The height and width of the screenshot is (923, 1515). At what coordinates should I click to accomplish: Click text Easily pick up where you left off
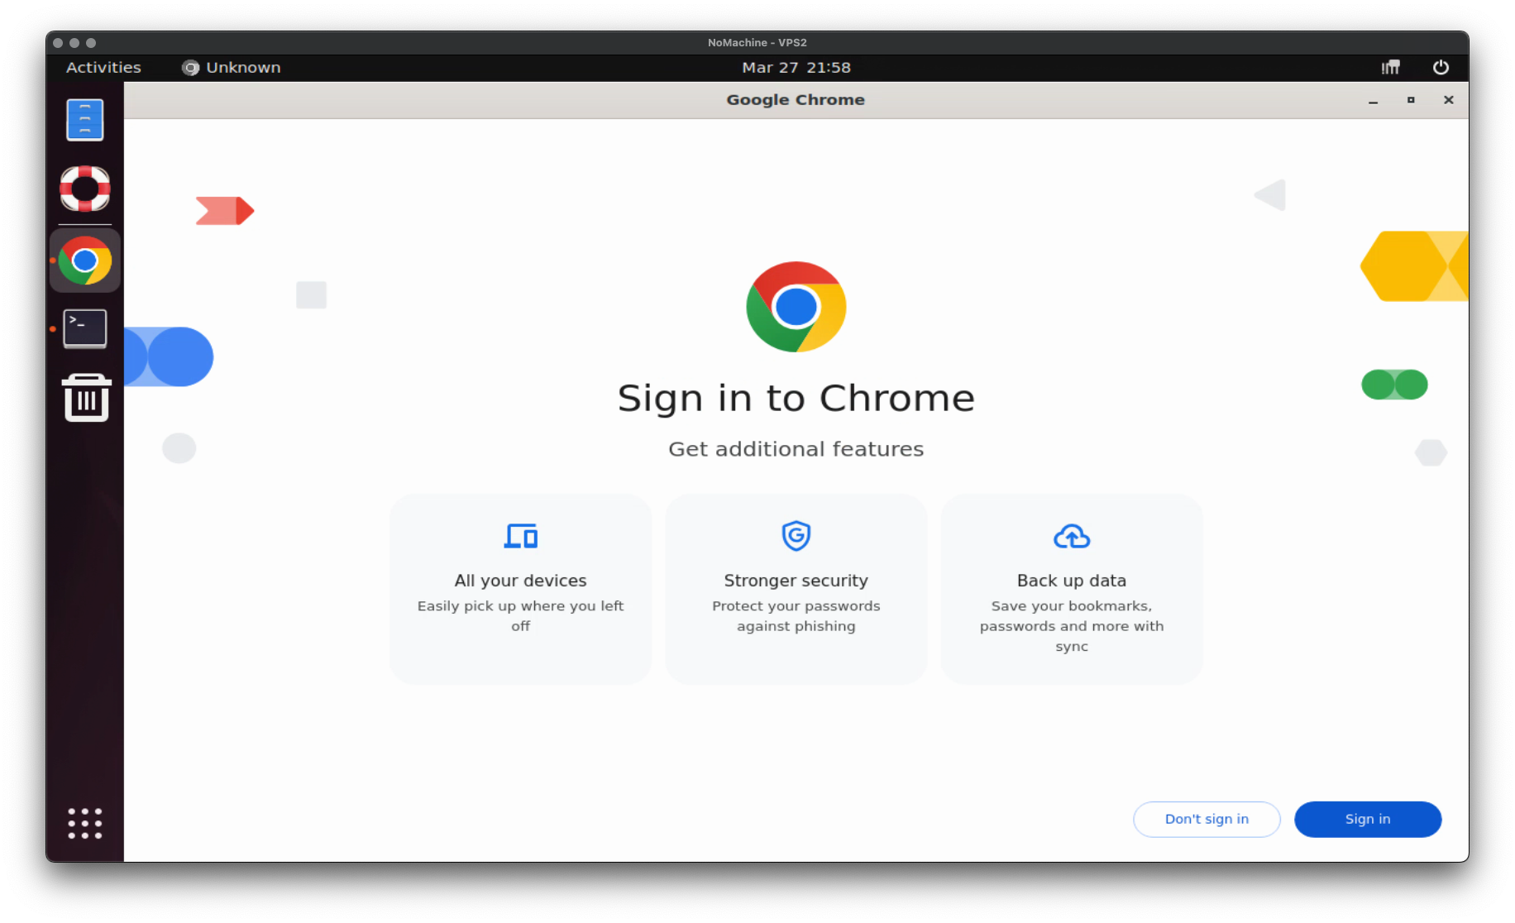pos(520,616)
